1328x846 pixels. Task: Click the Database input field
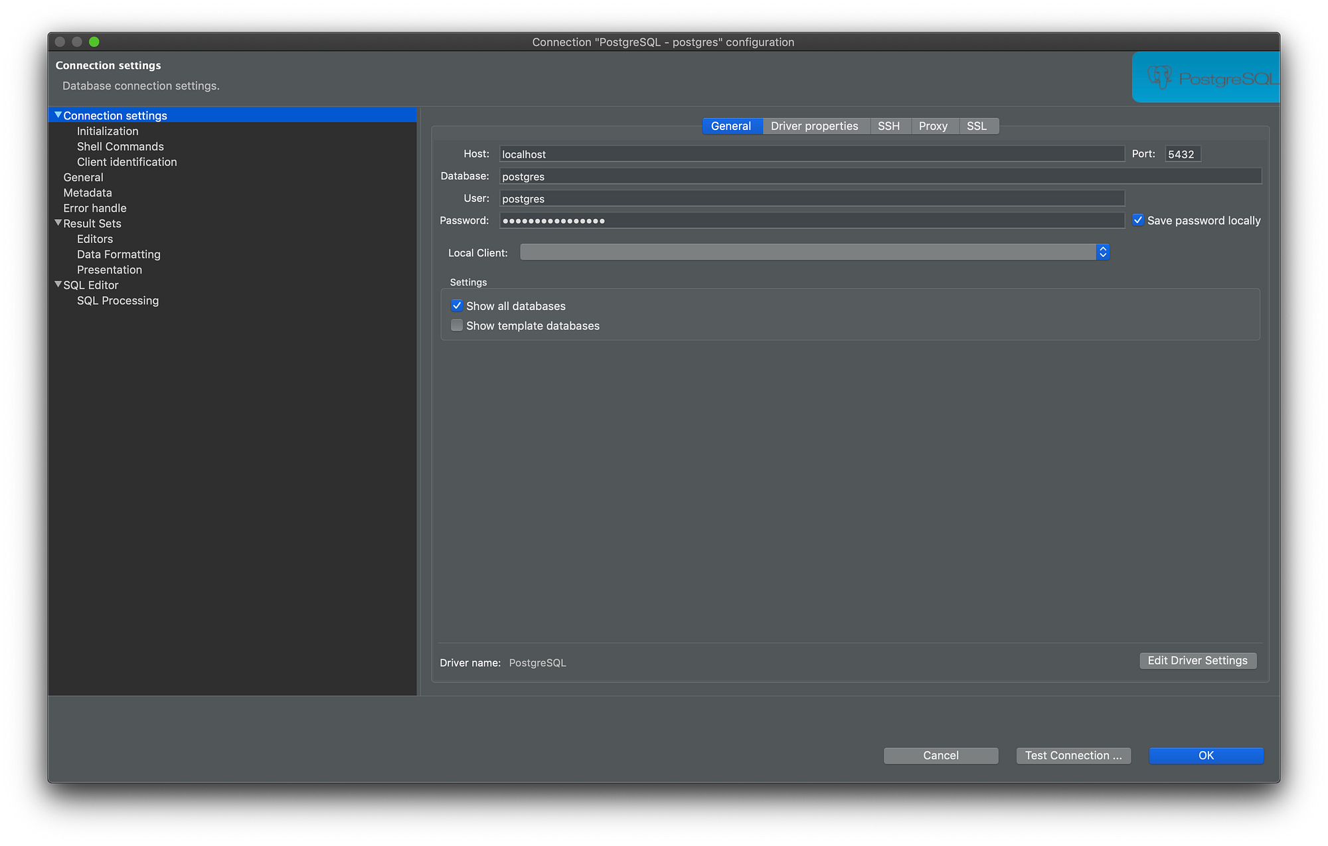[x=880, y=176]
